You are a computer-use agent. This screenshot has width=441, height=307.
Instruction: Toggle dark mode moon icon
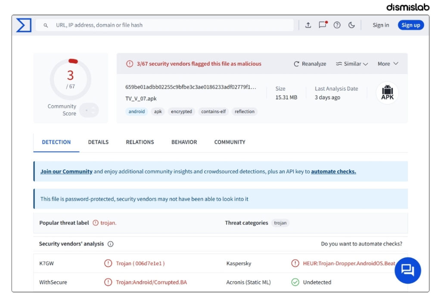(x=351, y=25)
